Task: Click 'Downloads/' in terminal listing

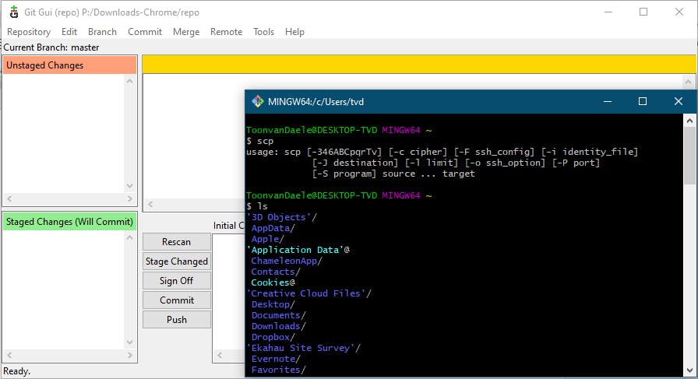Action: coord(279,326)
